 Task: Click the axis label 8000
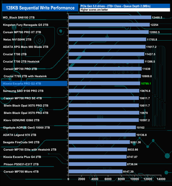[121, 179]
